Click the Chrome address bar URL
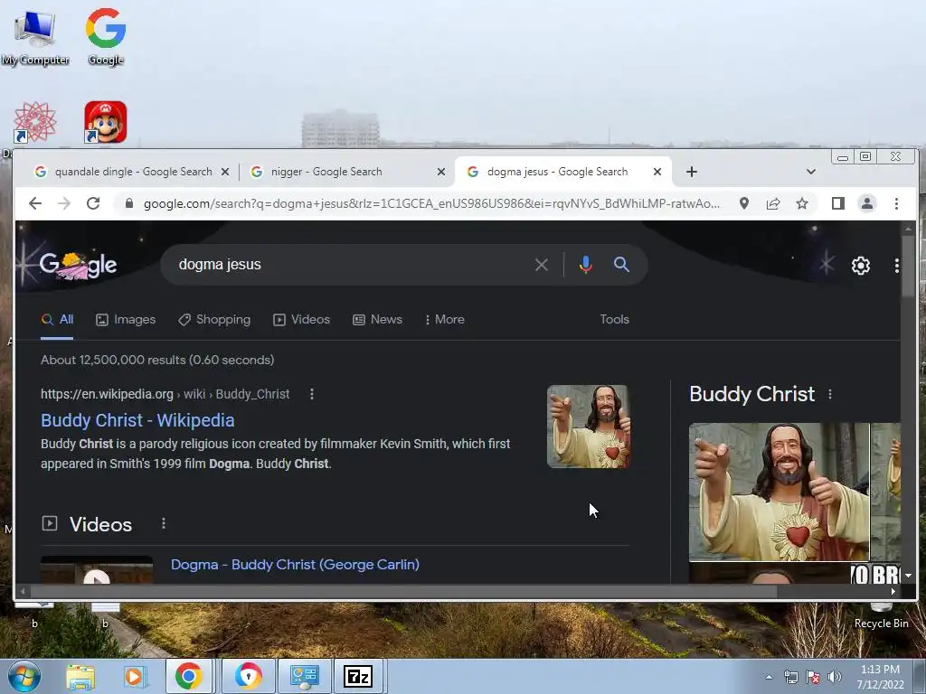 [x=431, y=203]
